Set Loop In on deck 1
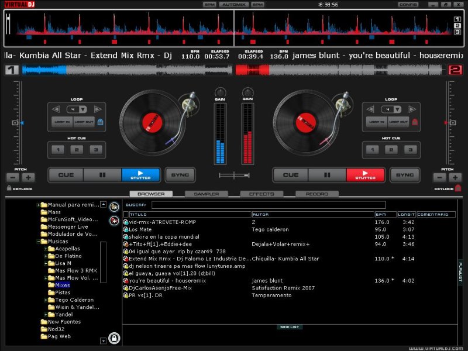This screenshot has height=351, width=468. (62, 122)
